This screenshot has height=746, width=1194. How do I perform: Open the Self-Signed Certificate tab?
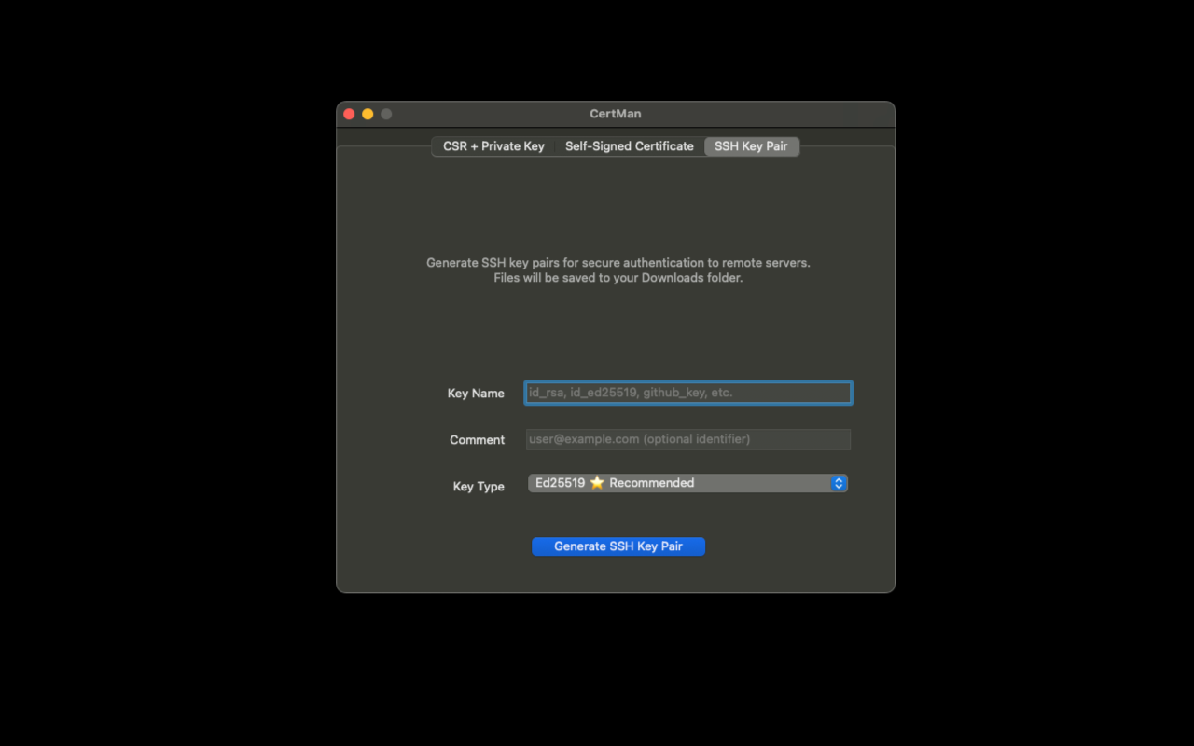tap(629, 145)
